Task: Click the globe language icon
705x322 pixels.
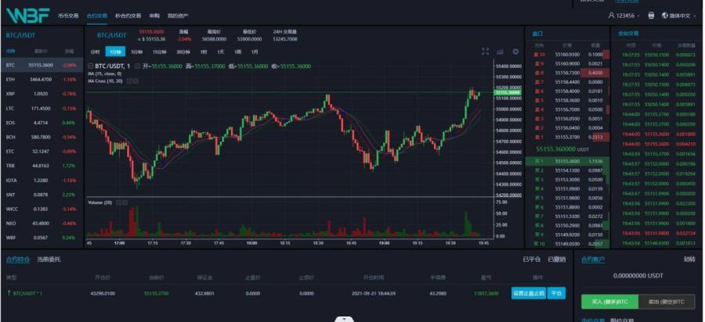Action: point(665,16)
